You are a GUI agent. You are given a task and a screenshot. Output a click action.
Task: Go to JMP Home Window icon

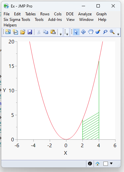pos(97,164)
